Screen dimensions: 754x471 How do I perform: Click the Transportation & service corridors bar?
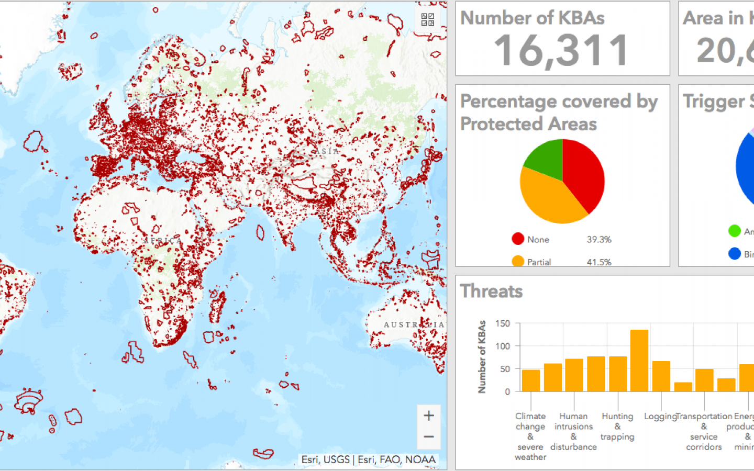tap(704, 380)
